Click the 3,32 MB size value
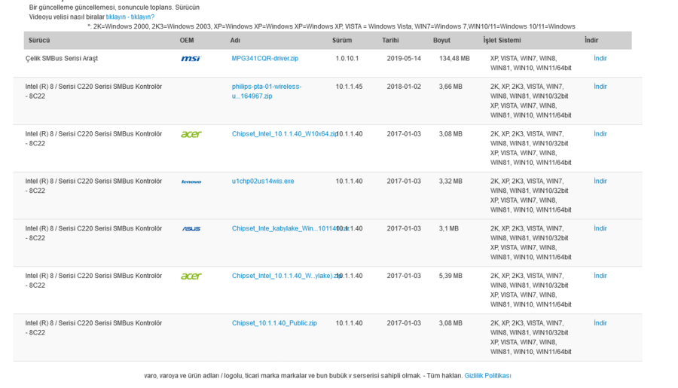Screen dimensions: 678x388 pyautogui.click(x=450, y=182)
